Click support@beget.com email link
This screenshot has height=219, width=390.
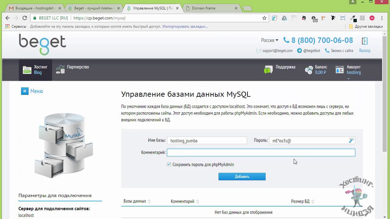(277, 51)
